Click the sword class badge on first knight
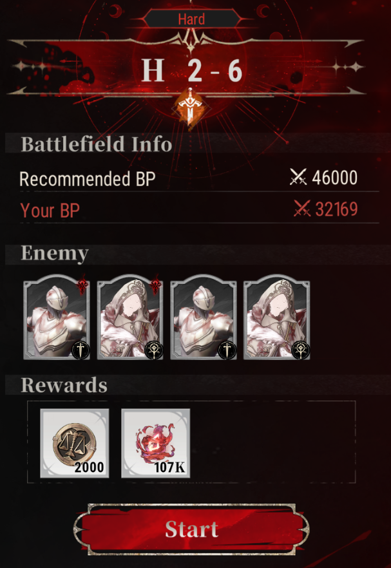The image size is (391, 568). coord(81,350)
